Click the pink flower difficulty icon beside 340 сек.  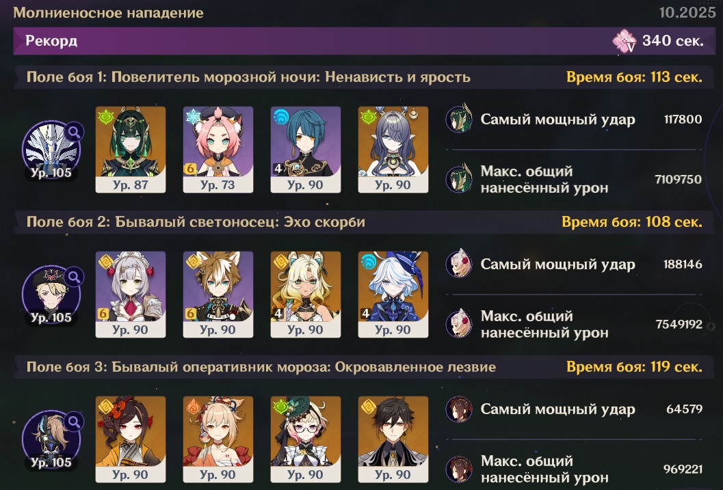(x=625, y=41)
